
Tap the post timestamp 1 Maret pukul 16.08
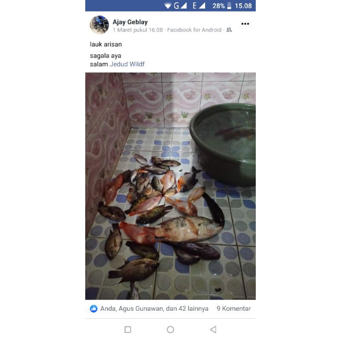pos(138,30)
